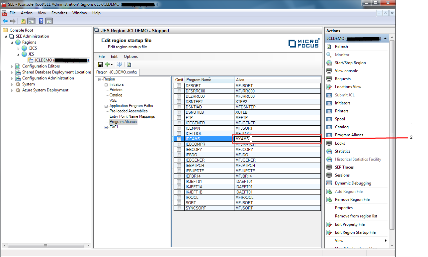
Task: Open View console in Actions pane
Action: (x=346, y=71)
